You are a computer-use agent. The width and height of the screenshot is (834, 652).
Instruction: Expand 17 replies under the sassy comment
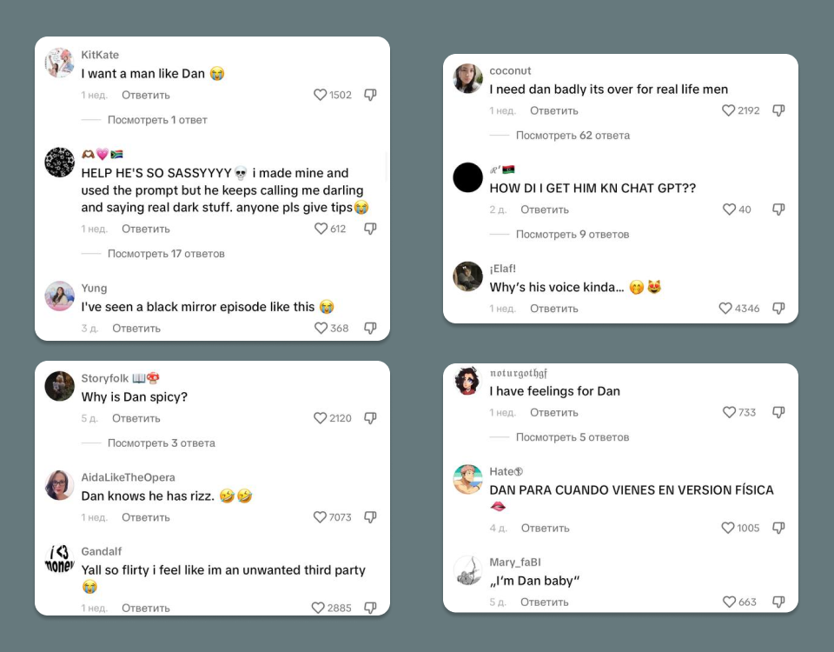166,254
